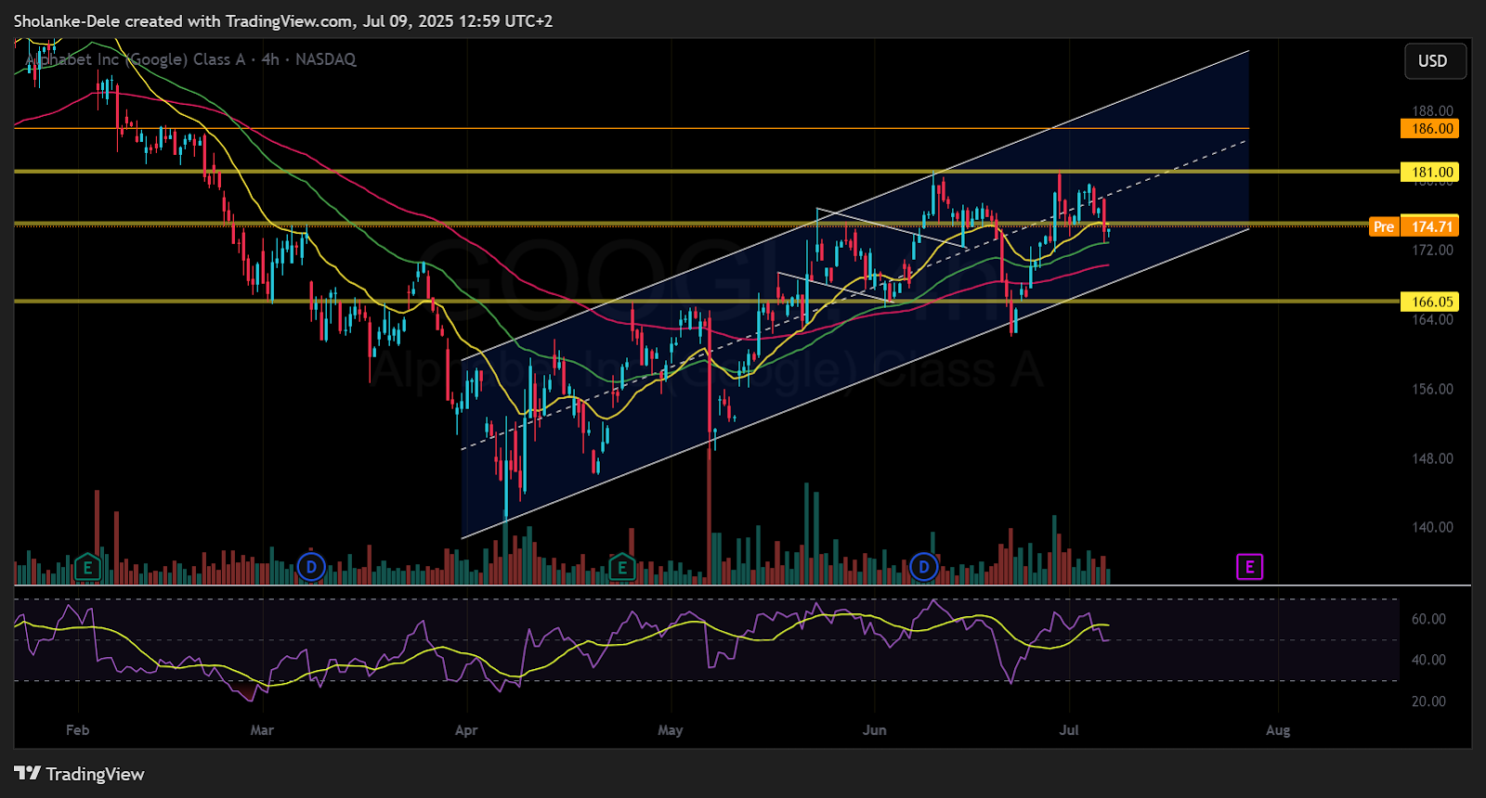Click the dividend D marker in March
Viewport: 1486px width, 798px height.
click(311, 567)
